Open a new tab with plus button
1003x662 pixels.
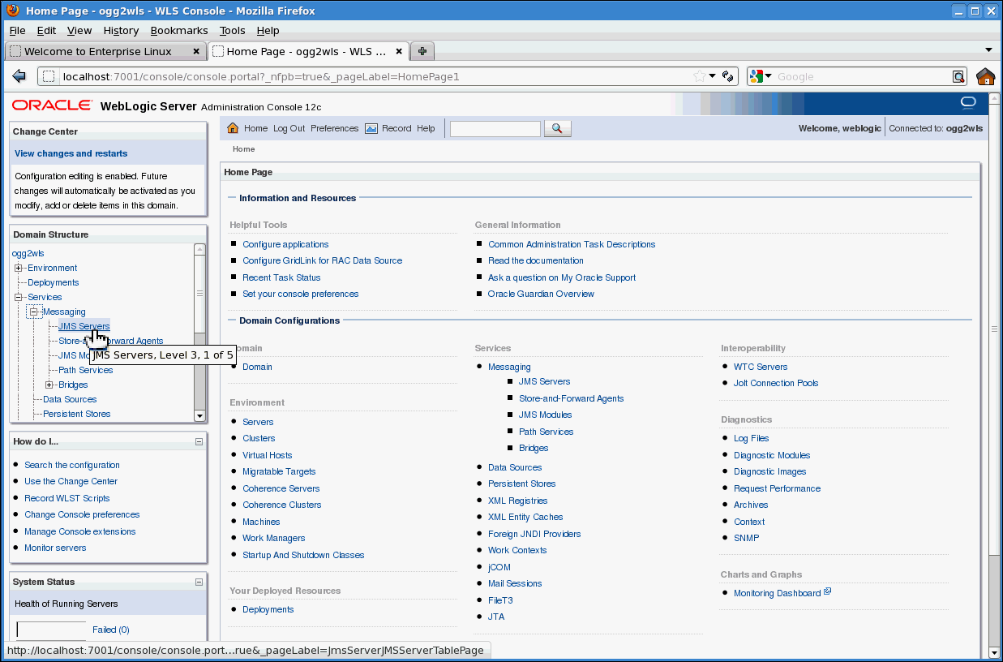[x=422, y=51]
